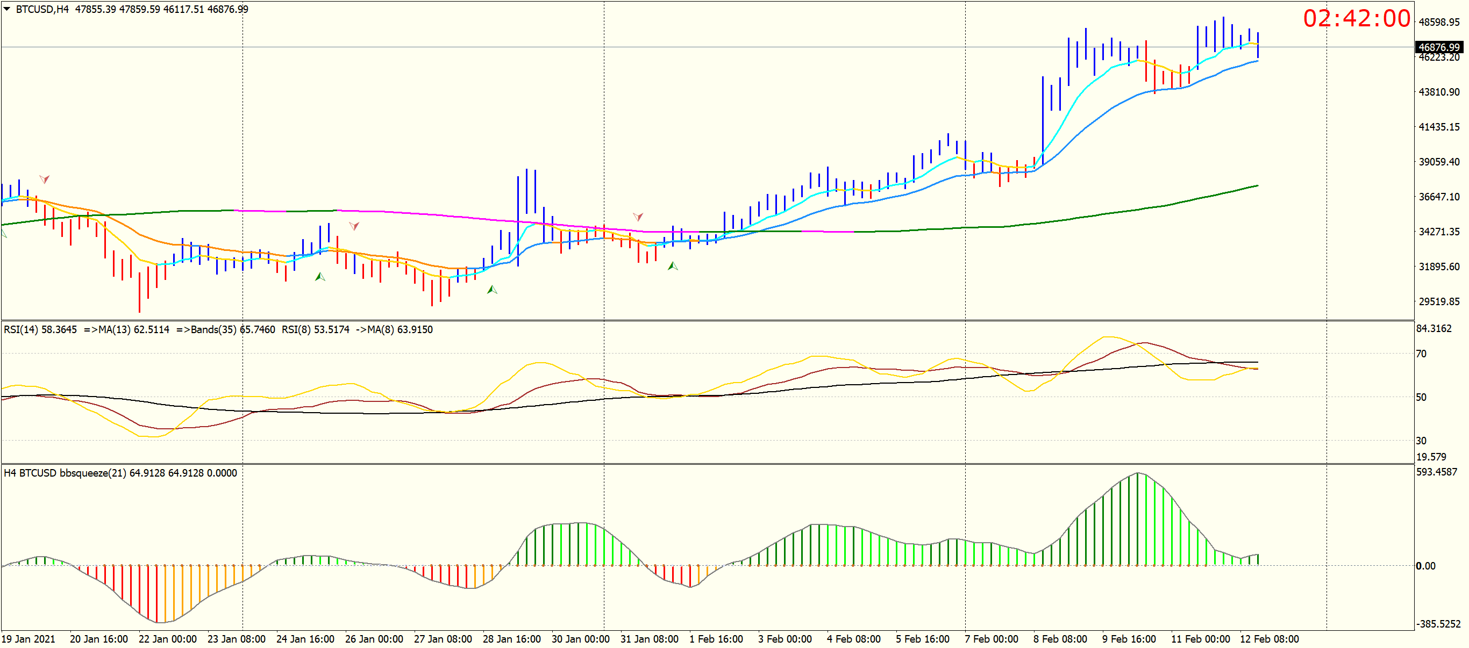Screen dimensions: 1469x648
Task: Click the RSI level 70 scale label
Action: (1421, 354)
